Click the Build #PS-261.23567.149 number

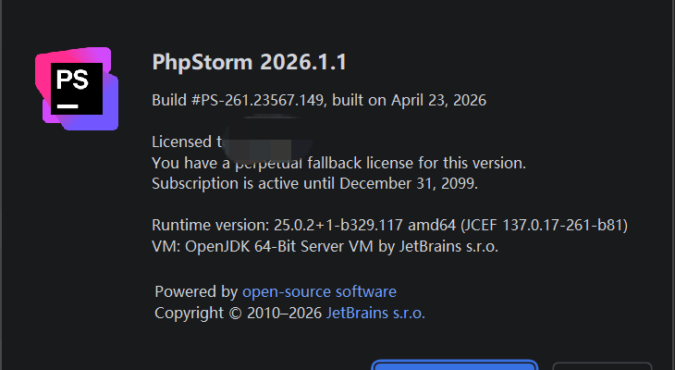(238, 100)
